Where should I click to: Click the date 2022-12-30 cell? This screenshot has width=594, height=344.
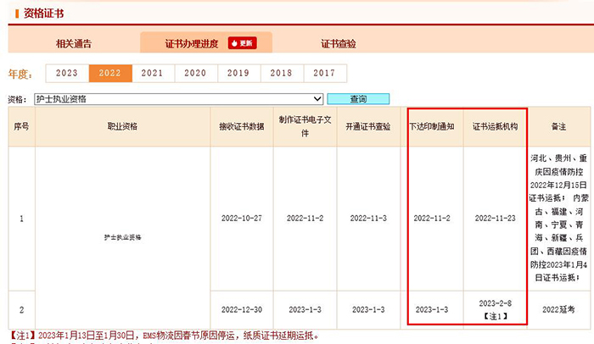click(x=242, y=309)
